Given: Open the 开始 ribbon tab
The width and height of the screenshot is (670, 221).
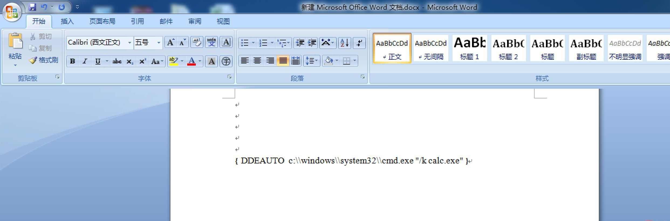Looking at the screenshot, I should [x=39, y=21].
